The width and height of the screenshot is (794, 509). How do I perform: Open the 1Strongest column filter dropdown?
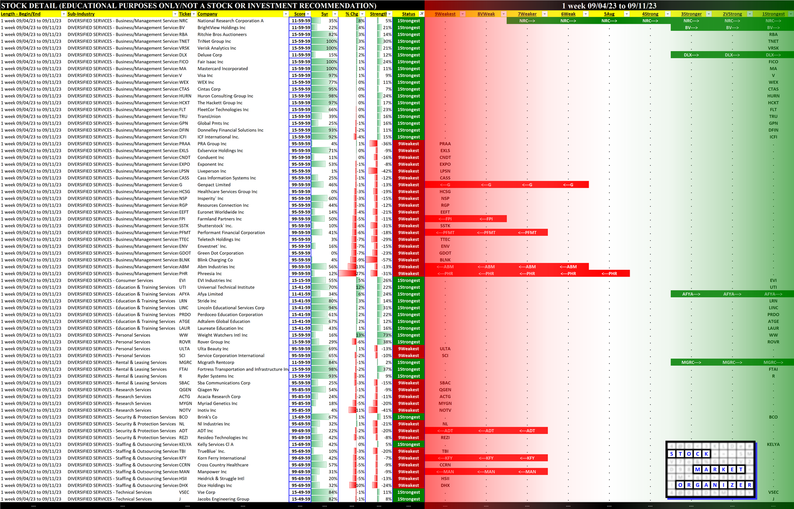tap(790, 14)
